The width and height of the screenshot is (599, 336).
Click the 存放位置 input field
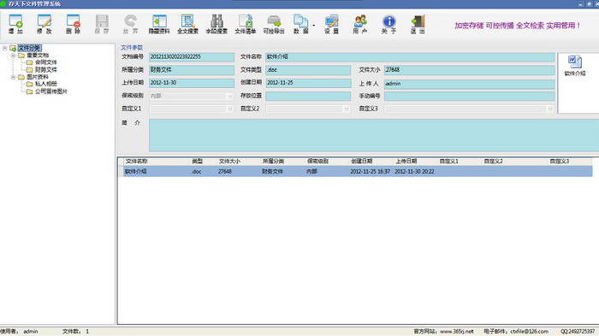point(308,96)
